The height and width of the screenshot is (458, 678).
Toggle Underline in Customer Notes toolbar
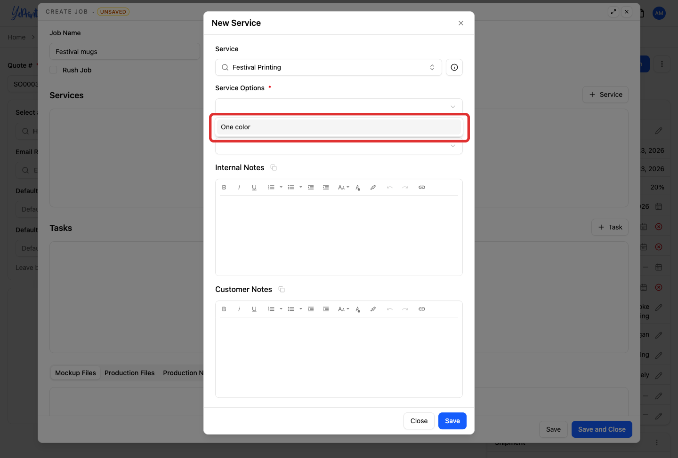click(x=254, y=309)
